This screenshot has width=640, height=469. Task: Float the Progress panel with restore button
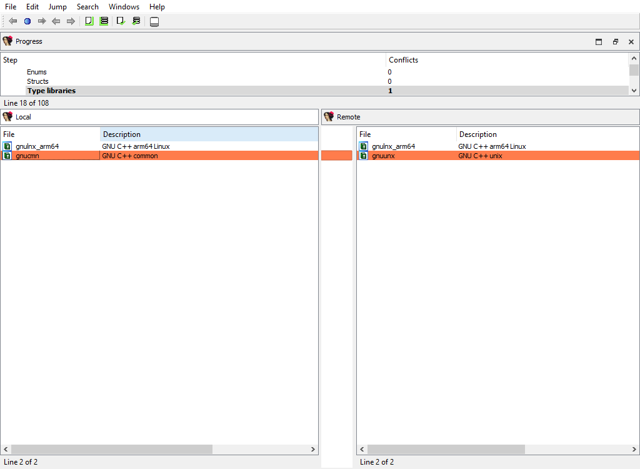click(x=615, y=42)
